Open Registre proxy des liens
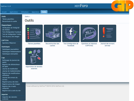The height and width of the screenshot is (101, 134). (x=10, y=82)
